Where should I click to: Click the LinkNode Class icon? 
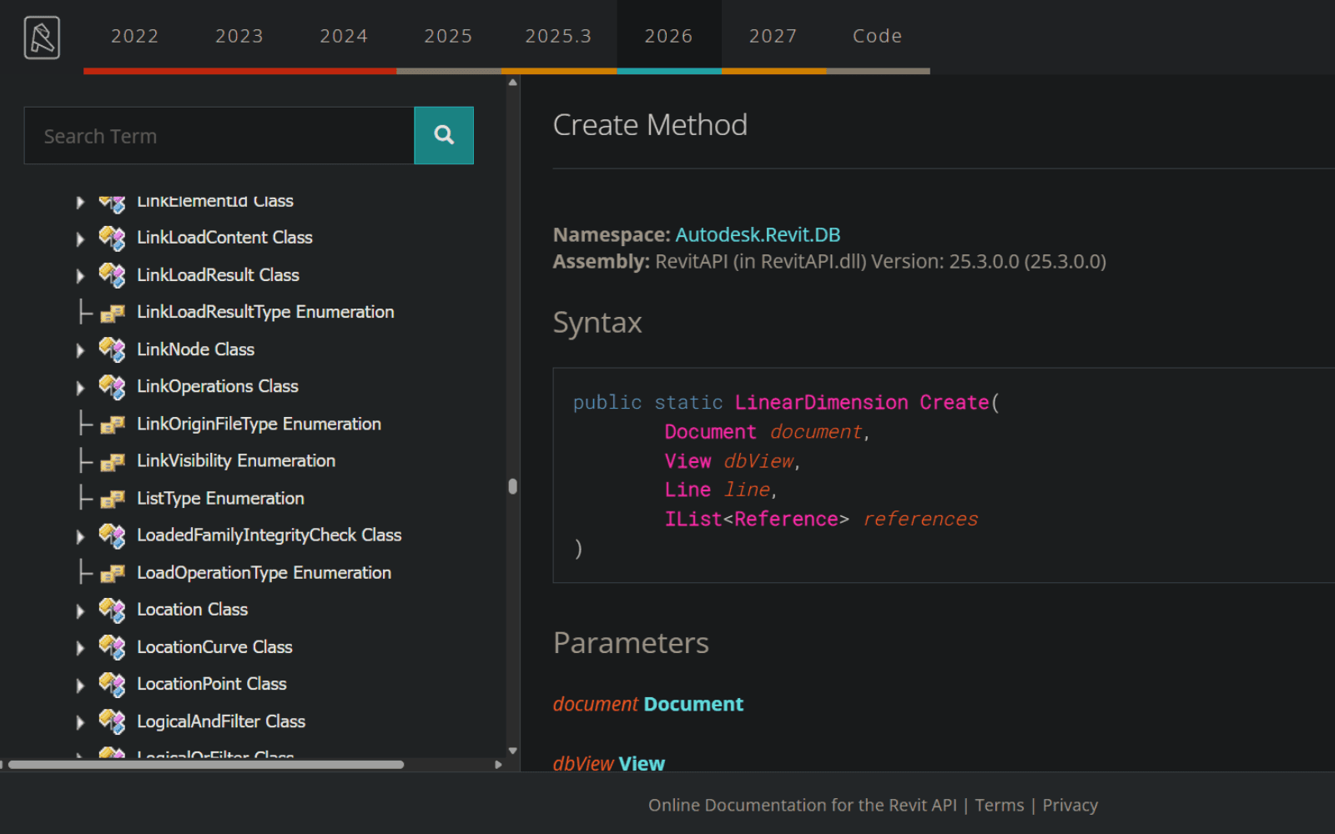point(112,349)
